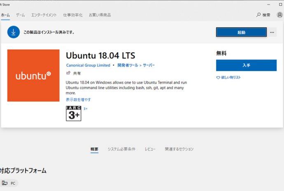The image size is (284, 191).
Task: Click the PC platform icon
Action: click(x=5, y=183)
